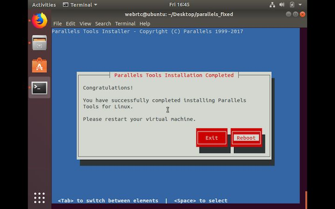Click the '<Tab> to switch between elements' hint
The image size is (335, 209).
coord(108,201)
